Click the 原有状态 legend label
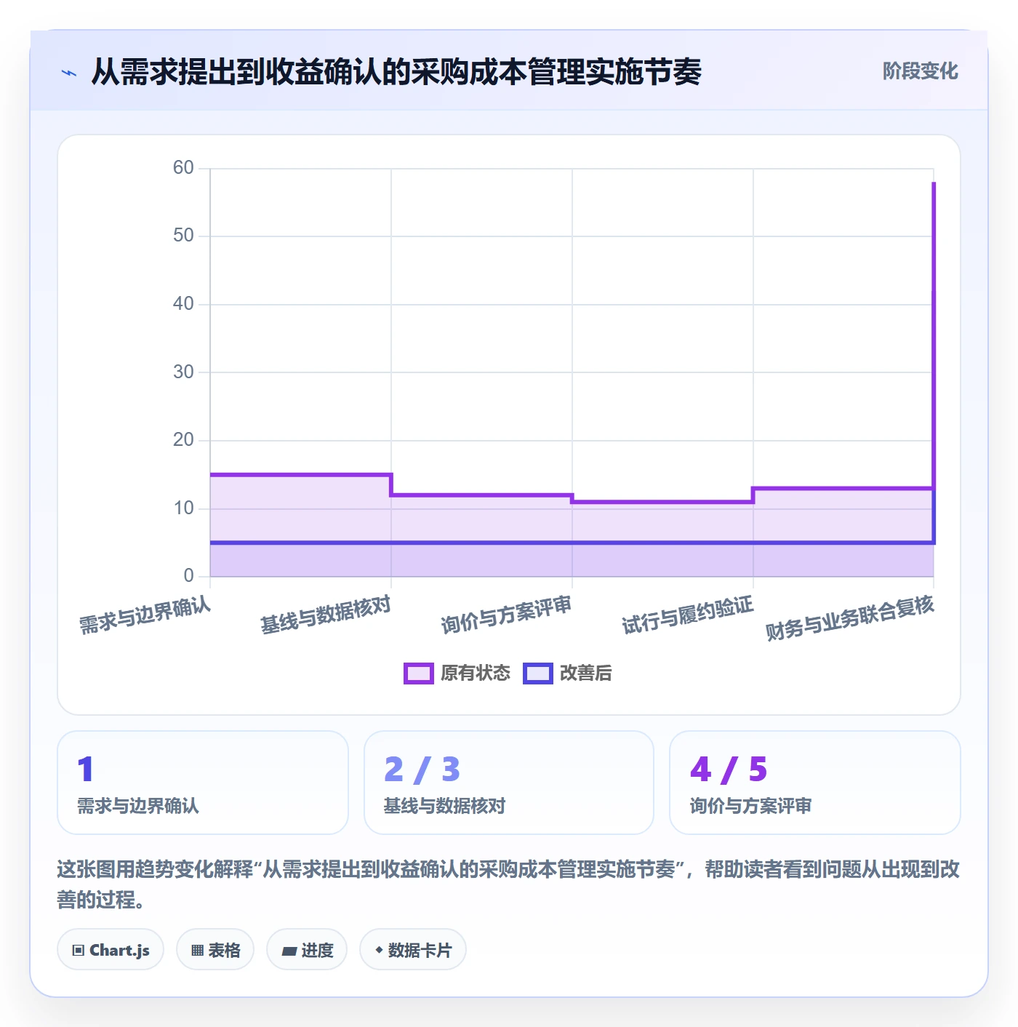The height and width of the screenshot is (1027, 1018). [476, 674]
